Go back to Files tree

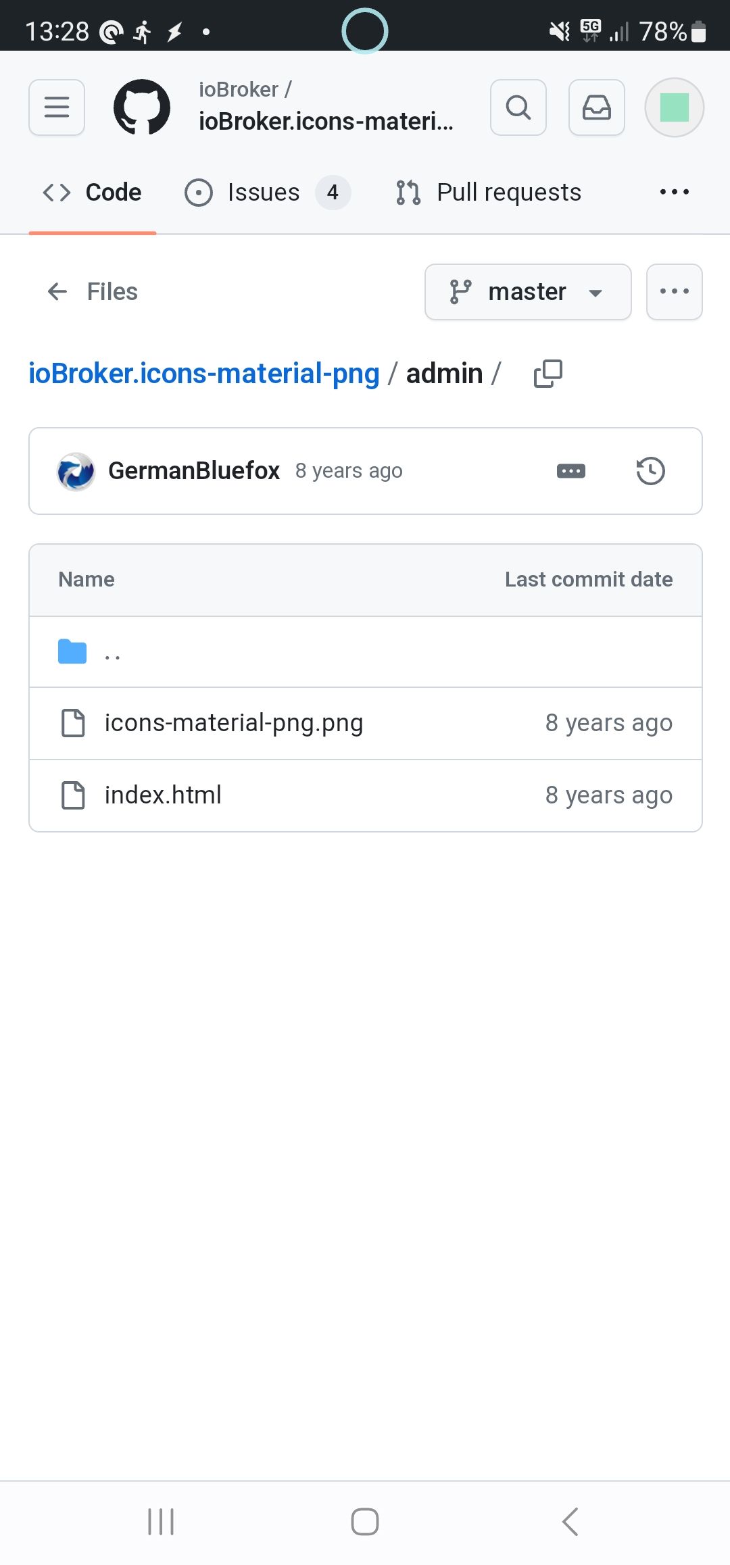93,292
